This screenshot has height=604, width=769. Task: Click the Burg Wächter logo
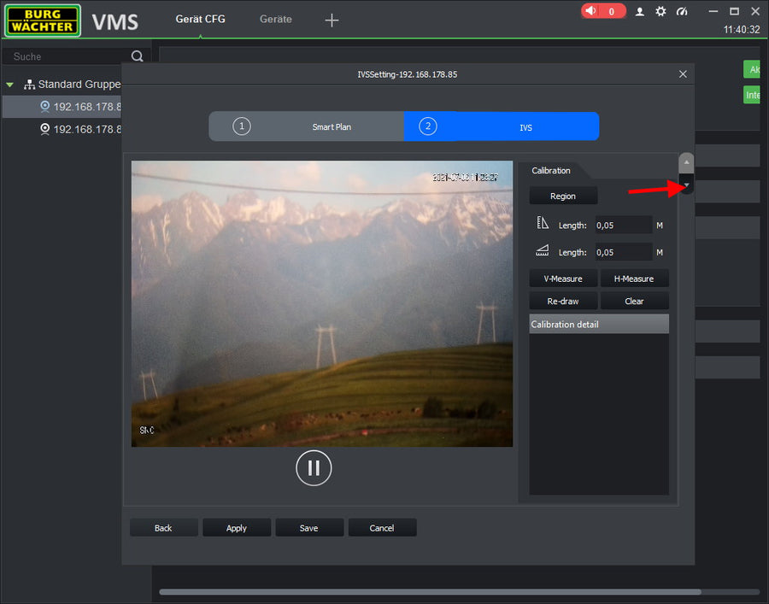tap(42, 21)
